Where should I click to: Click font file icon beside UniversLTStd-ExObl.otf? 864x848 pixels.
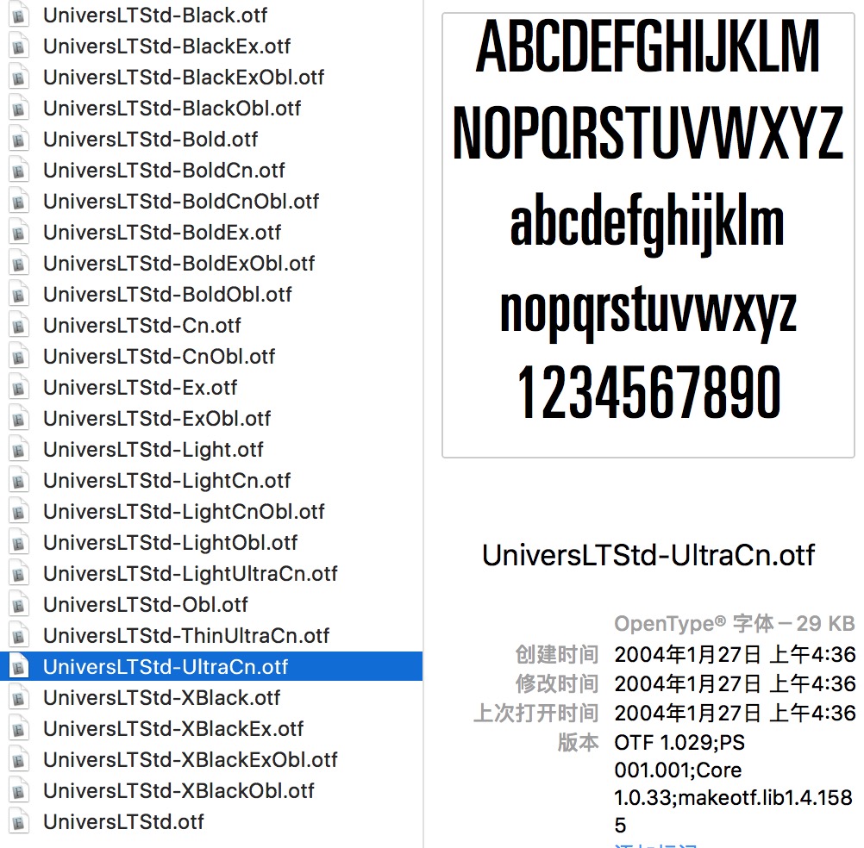[18, 419]
